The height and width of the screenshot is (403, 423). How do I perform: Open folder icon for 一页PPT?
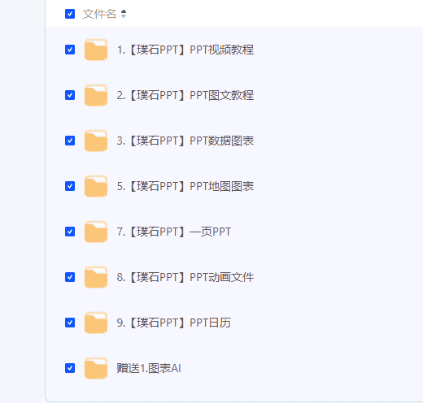(96, 232)
